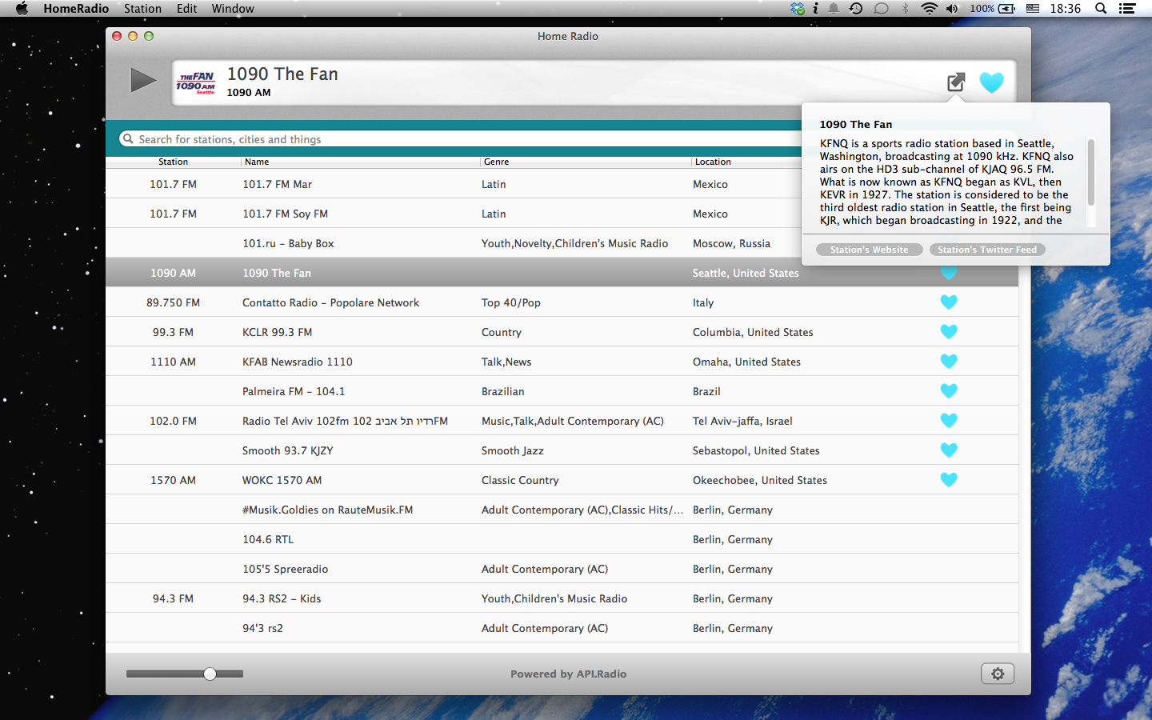Click the Dropbox menu bar icon
1152x720 pixels.
click(798, 9)
